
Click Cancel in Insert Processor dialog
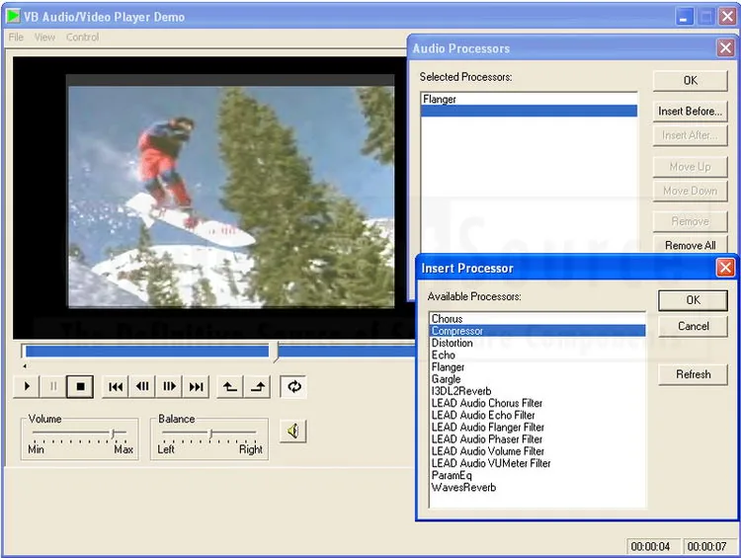pyautogui.click(x=693, y=326)
